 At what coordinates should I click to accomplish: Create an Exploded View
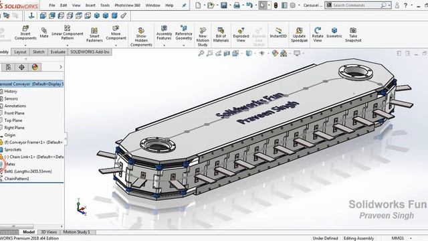pos(241,34)
